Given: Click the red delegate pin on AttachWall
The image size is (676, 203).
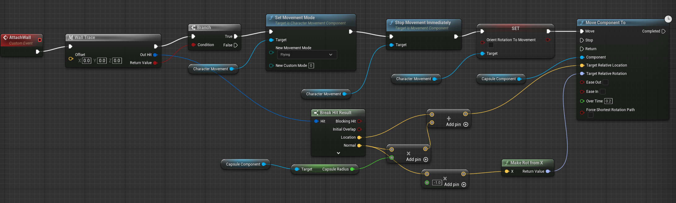Looking at the screenshot, I should click(x=40, y=40).
